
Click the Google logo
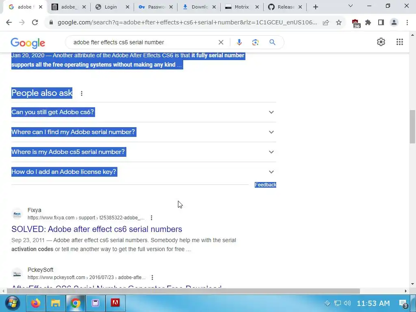(28, 43)
